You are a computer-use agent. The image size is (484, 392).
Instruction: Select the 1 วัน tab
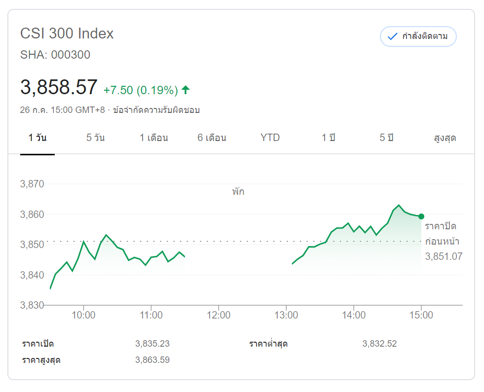click(37, 138)
